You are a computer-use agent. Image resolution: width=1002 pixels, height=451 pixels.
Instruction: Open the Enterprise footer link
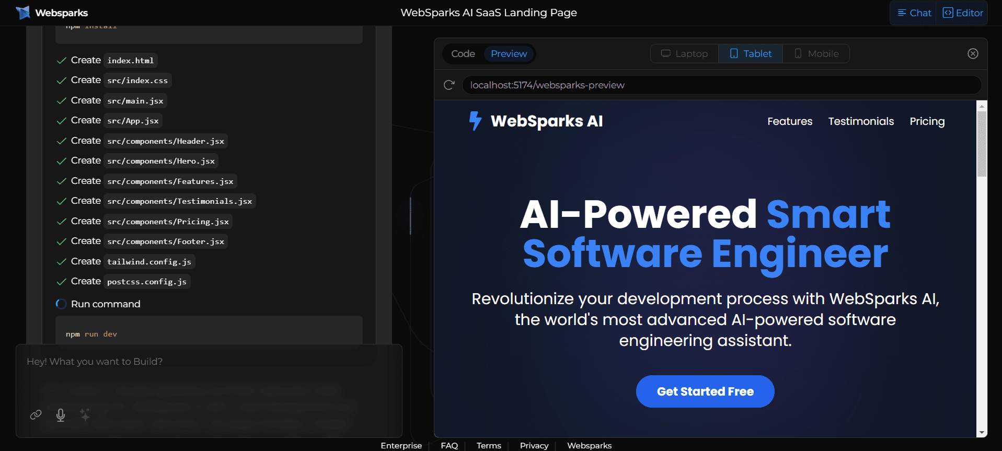(401, 446)
